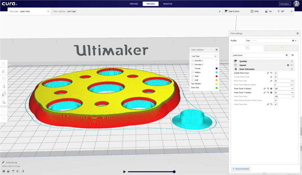This screenshot has width=302, height=175.
Task: Click the link icon for Prime Tower Size
Action: [x=271, y=81]
